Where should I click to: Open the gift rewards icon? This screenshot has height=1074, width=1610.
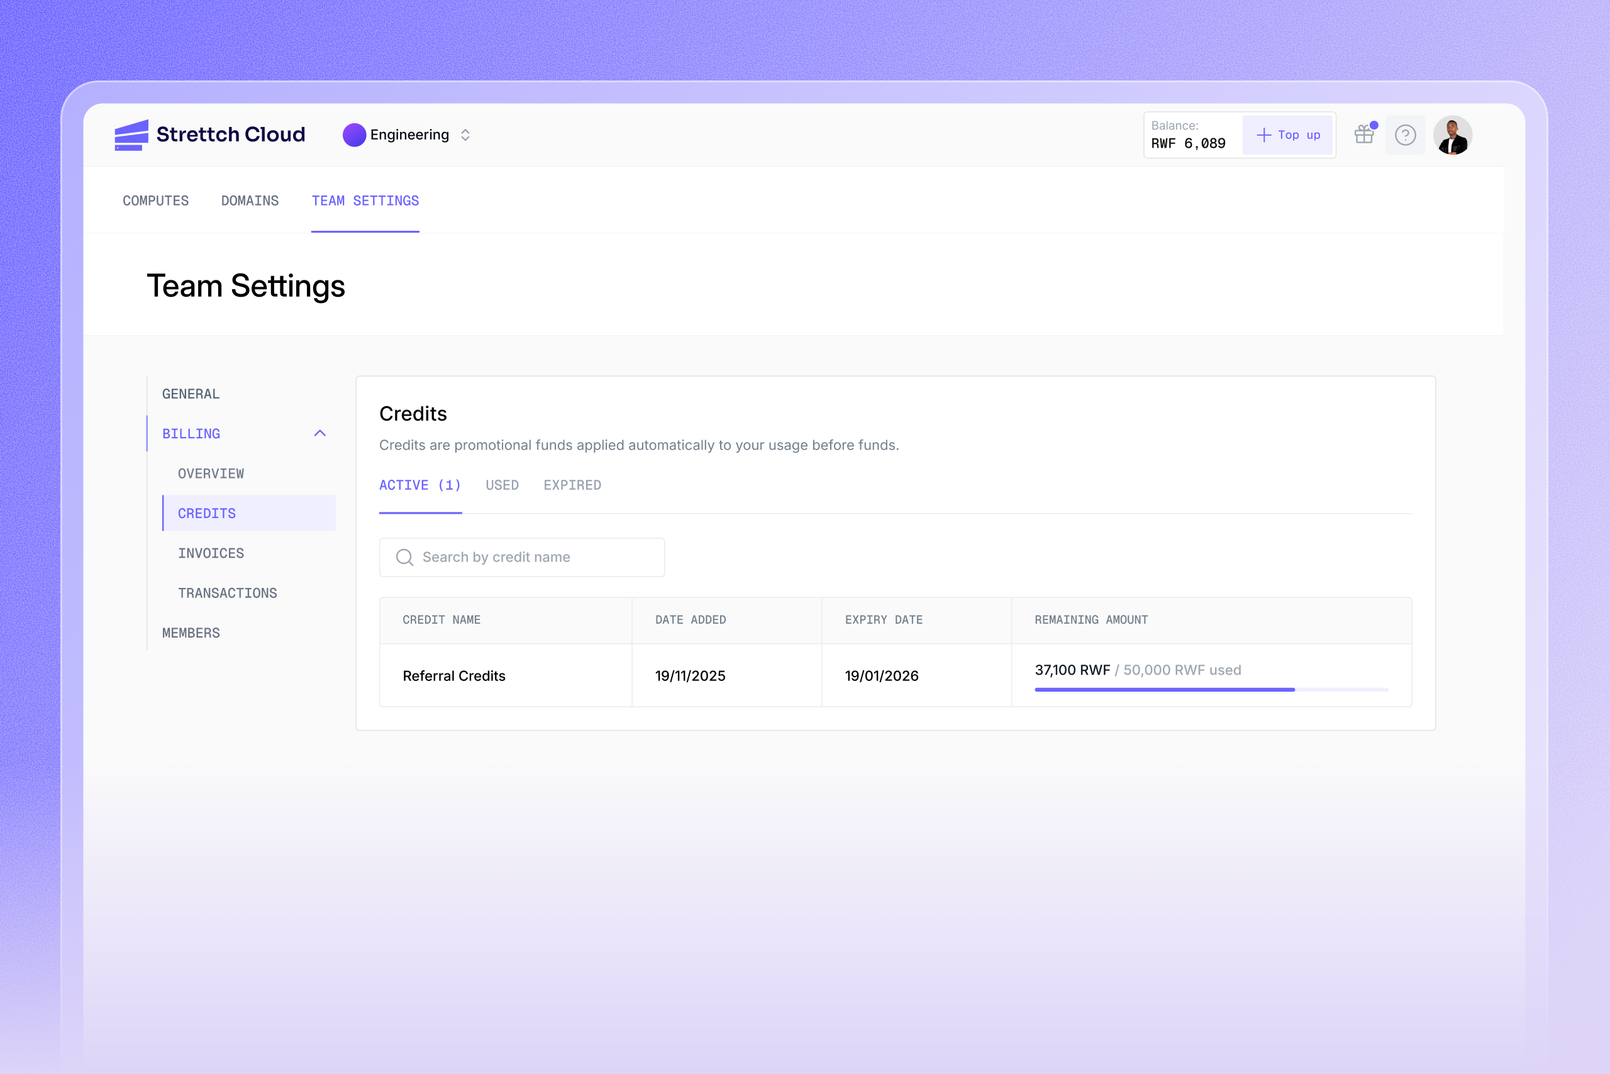coord(1363,135)
